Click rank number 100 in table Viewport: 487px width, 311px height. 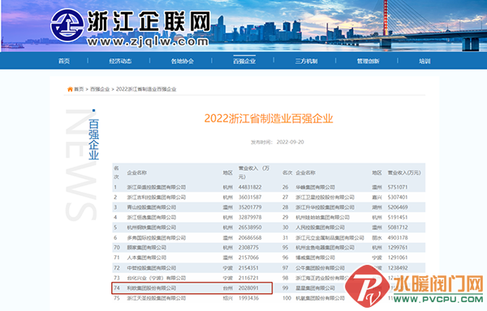click(x=287, y=298)
